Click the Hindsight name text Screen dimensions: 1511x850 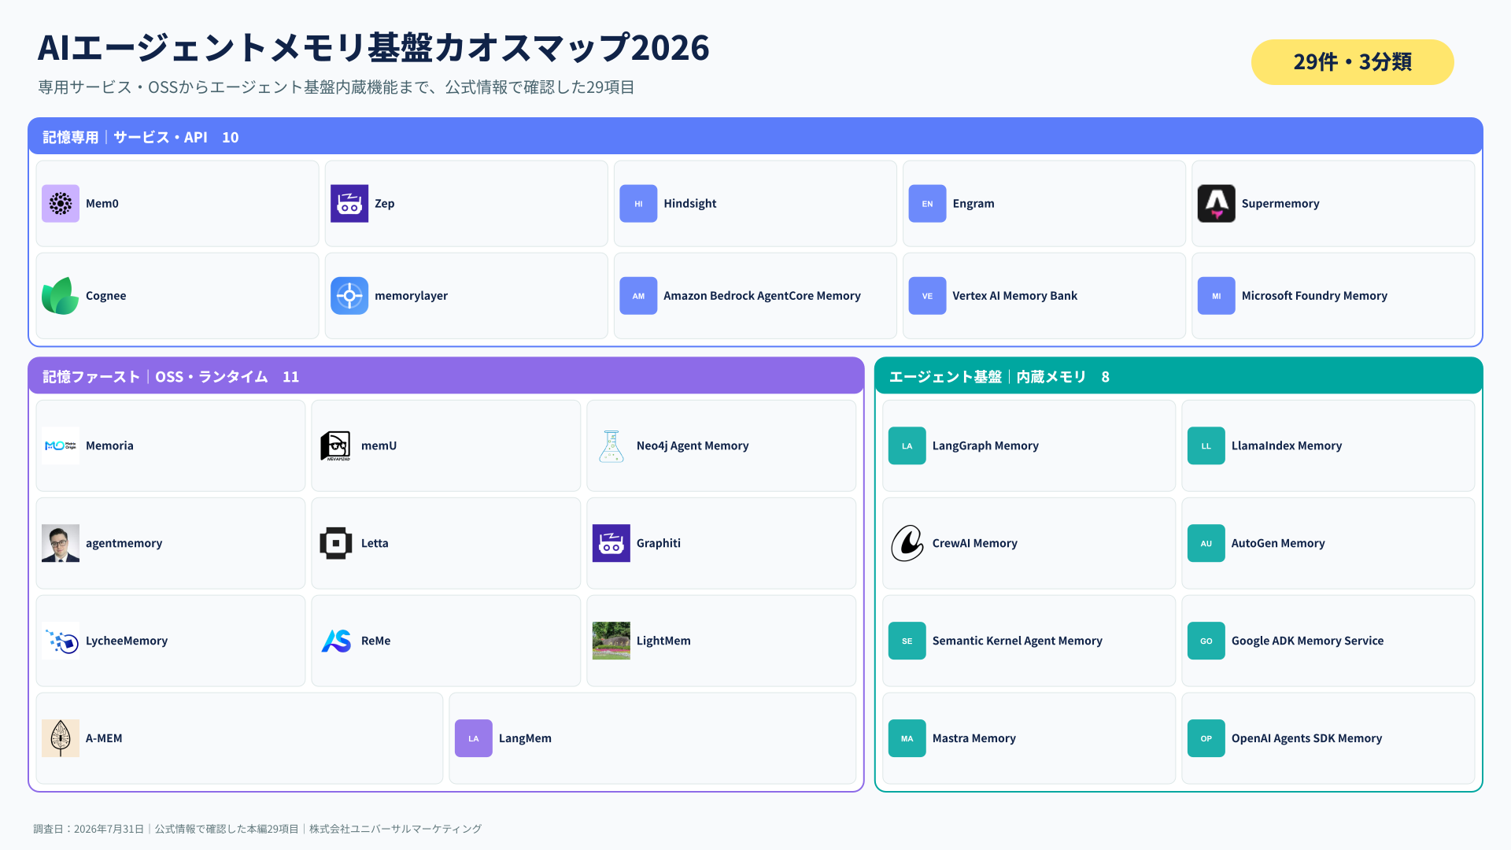coord(690,204)
